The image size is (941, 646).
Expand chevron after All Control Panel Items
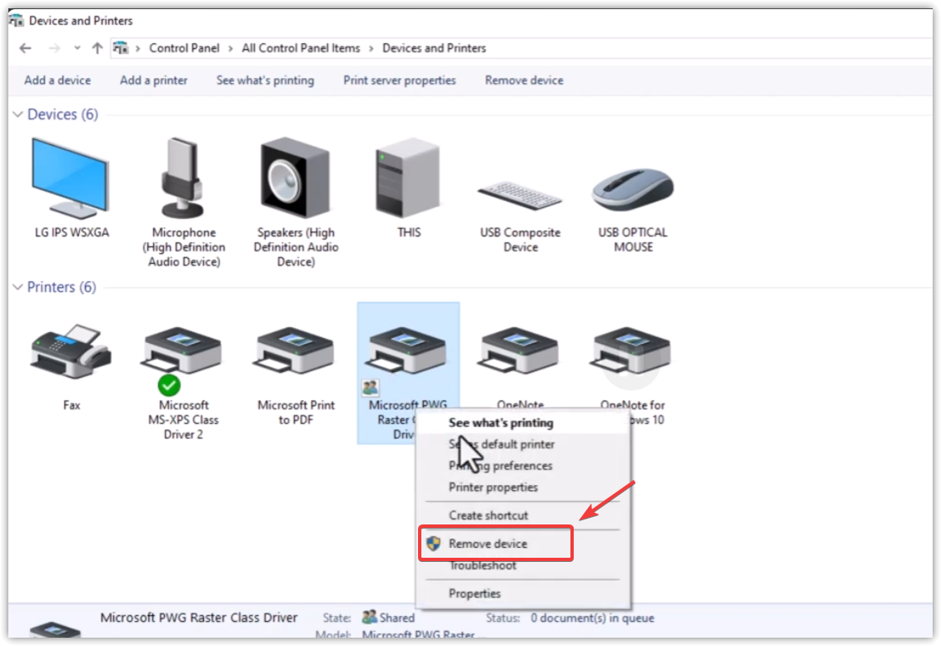(371, 48)
